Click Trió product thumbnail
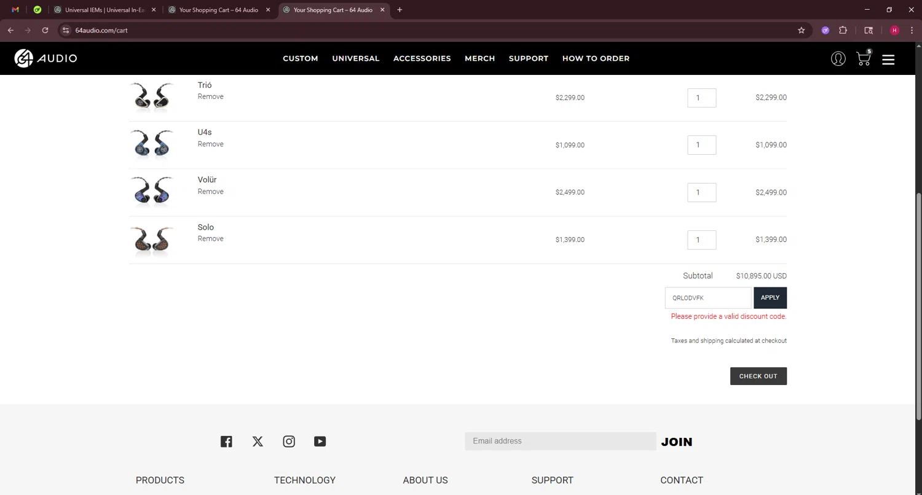Screen dimensions: 922x495 152,97
